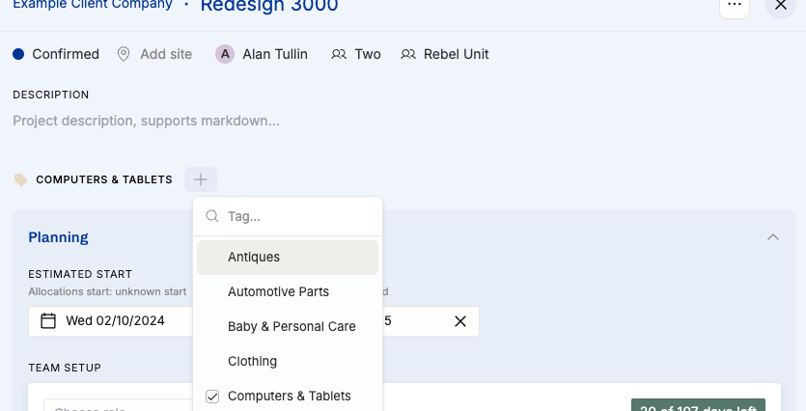Click the Alan Tullin avatar icon

225,54
